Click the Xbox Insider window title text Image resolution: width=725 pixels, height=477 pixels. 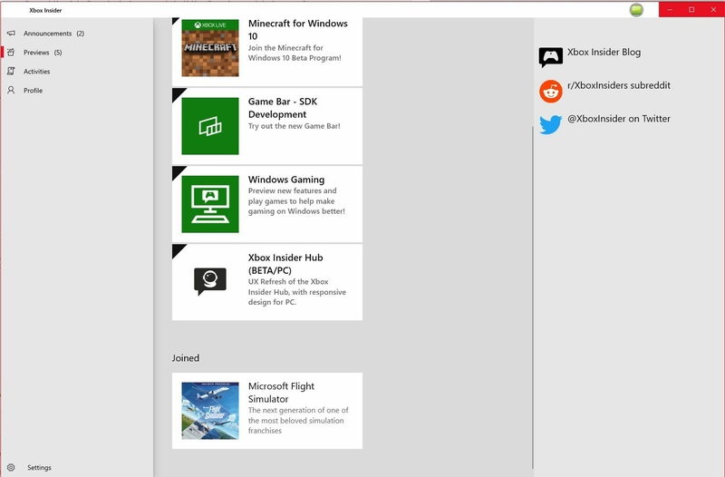point(45,10)
